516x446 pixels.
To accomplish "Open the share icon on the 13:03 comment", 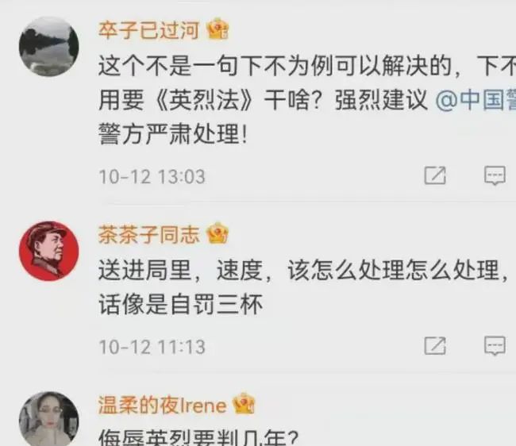I will click(x=435, y=175).
